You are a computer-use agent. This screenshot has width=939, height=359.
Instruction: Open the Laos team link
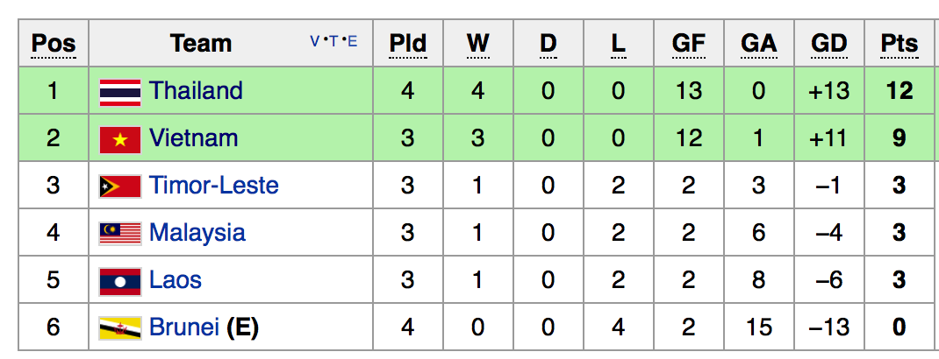click(x=176, y=280)
